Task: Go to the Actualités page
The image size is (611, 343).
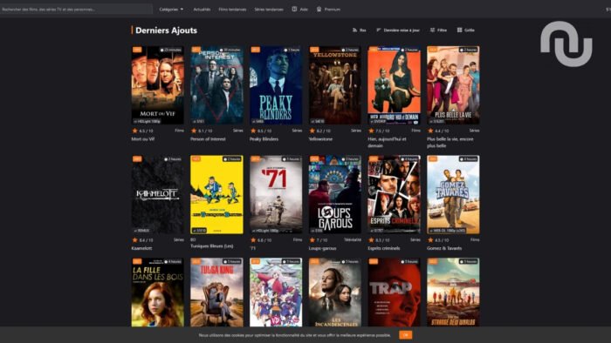Action: (x=202, y=10)
